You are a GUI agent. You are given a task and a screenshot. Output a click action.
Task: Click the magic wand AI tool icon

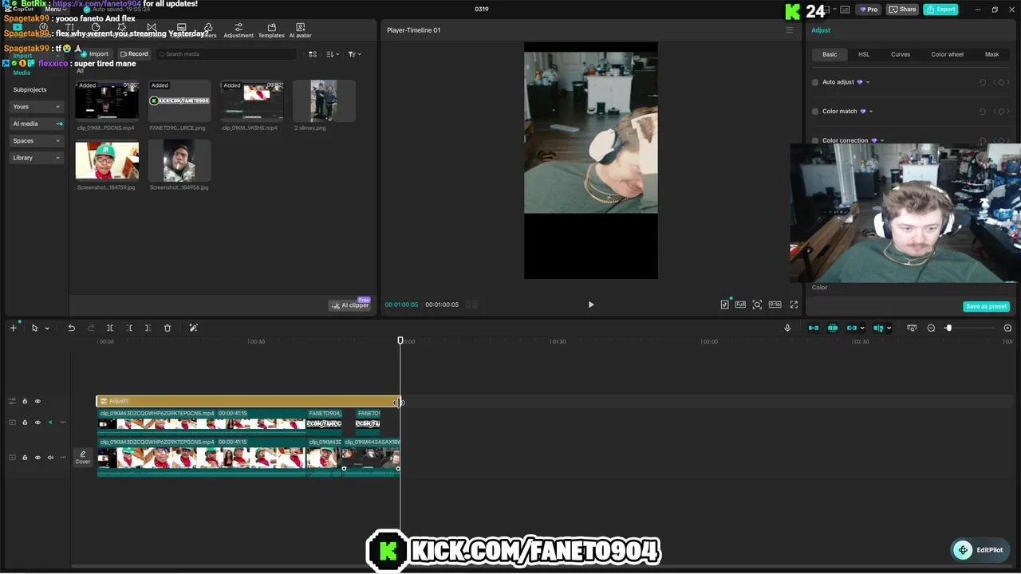click(193, 328)
